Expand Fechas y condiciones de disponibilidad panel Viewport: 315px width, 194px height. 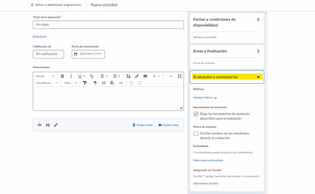click(258, 19)
